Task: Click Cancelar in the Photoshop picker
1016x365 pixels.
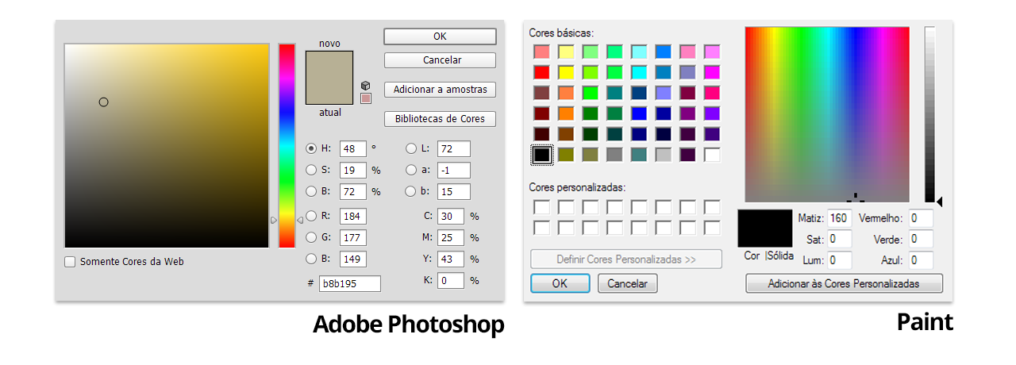Action: tap(440, 60)
